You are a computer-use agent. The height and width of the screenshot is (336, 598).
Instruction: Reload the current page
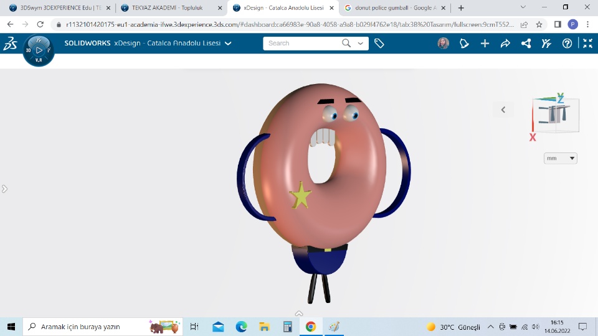[40, 24]
